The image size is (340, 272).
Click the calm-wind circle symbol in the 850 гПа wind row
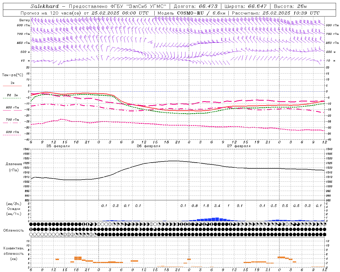(151, 42)
